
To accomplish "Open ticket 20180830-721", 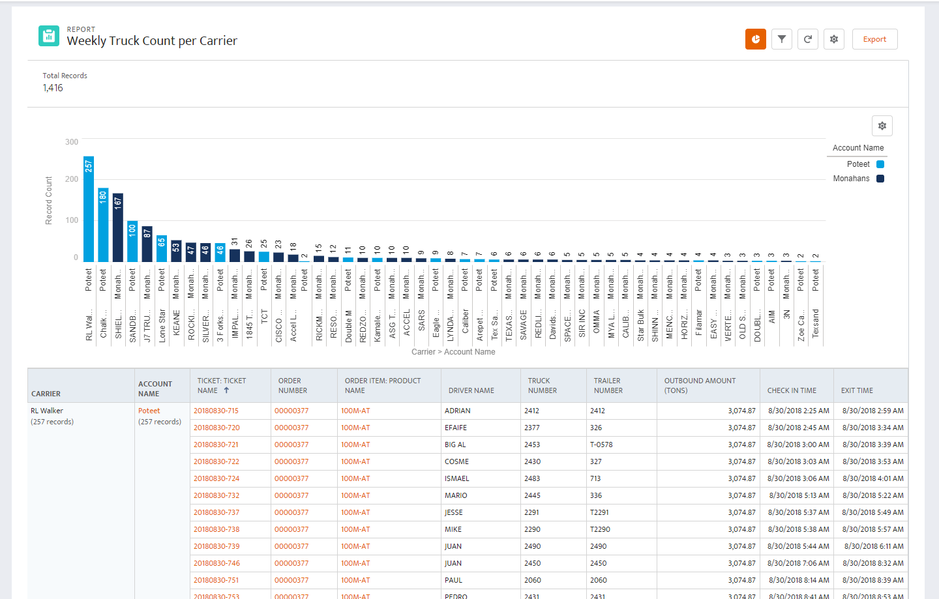I will pos(216,445).
